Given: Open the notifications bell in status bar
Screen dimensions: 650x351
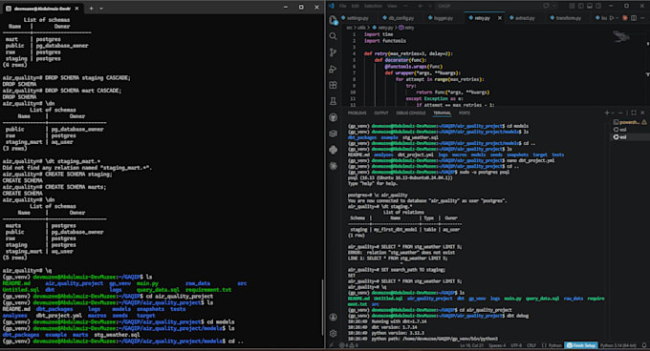Looking at the screenshot, I should (x=644, y=345).
